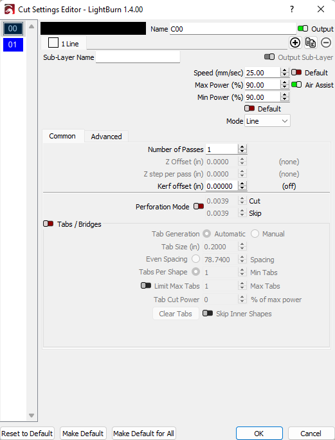Click the black layer color bar
The image size is (335, 440).
[x=93, y=28]
